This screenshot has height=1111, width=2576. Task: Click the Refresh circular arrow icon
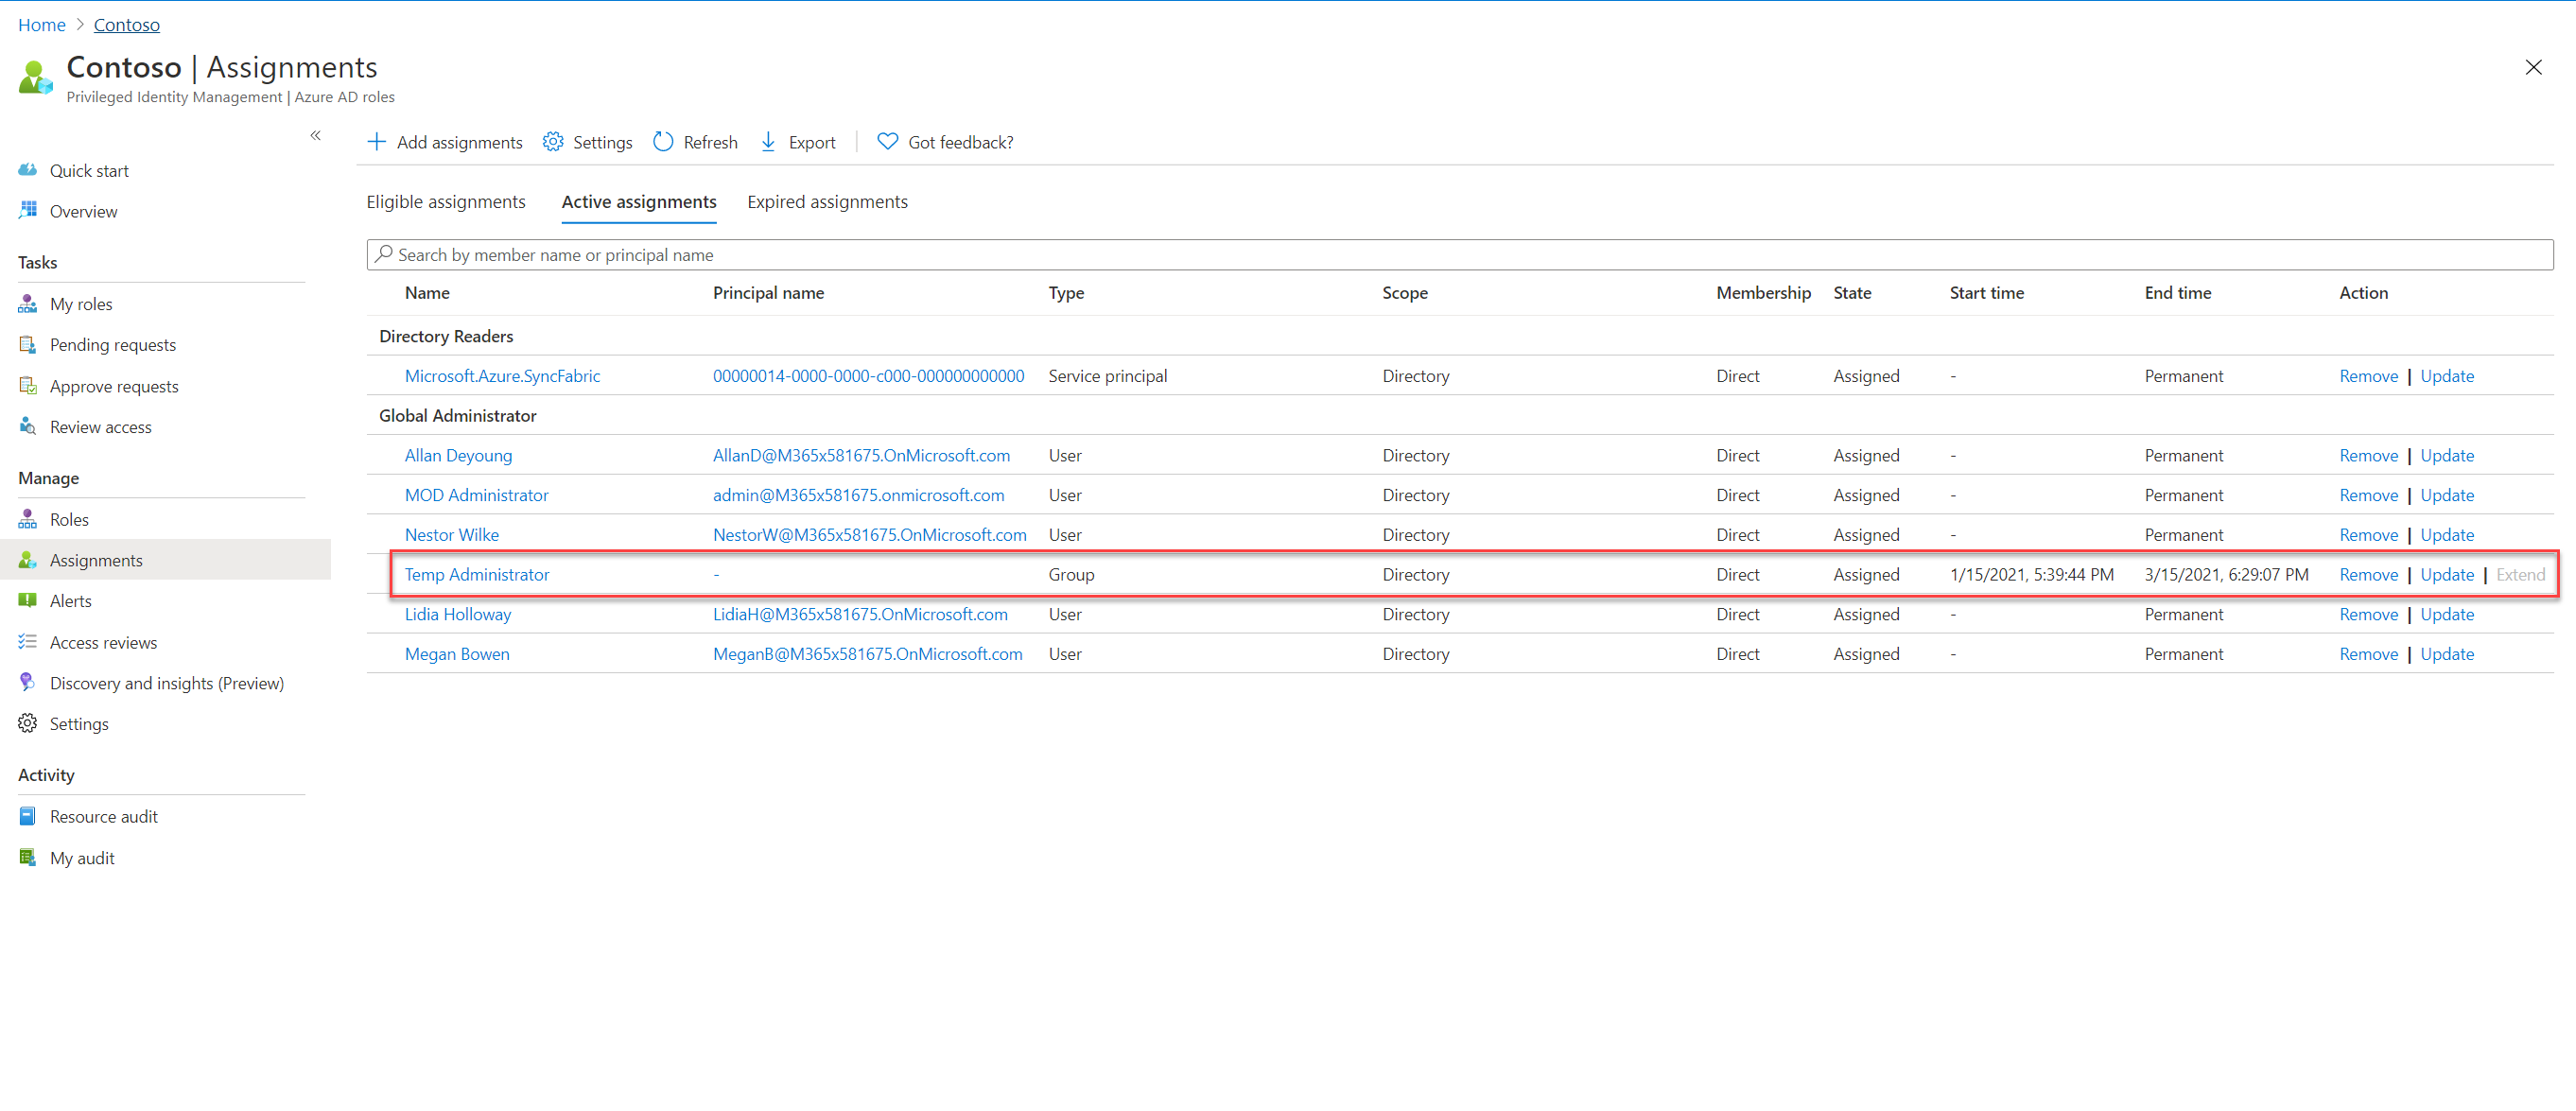pos(663,142)
